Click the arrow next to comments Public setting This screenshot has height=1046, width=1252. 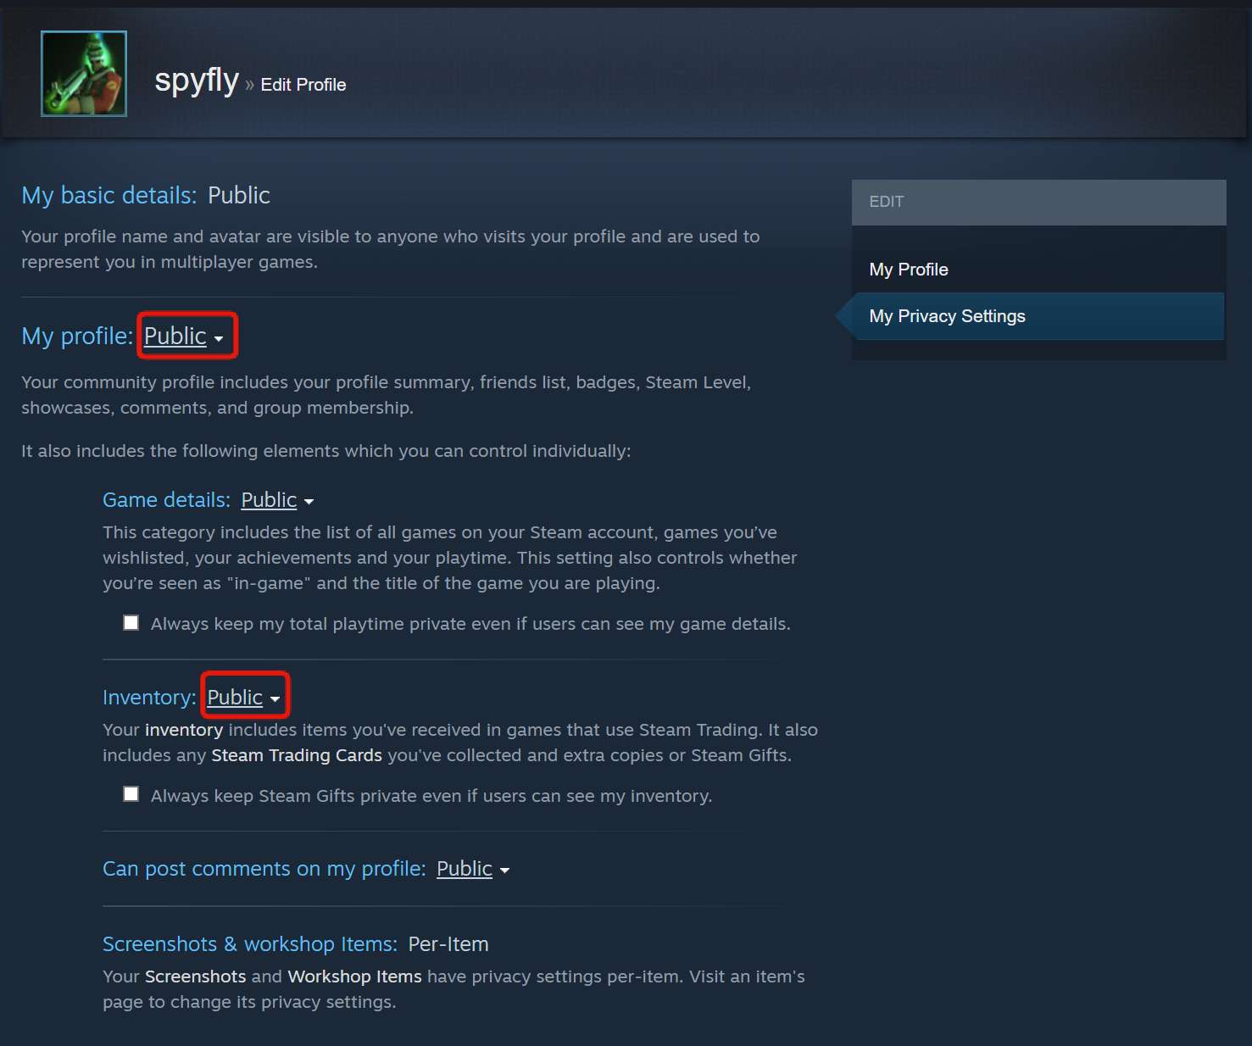504,871
